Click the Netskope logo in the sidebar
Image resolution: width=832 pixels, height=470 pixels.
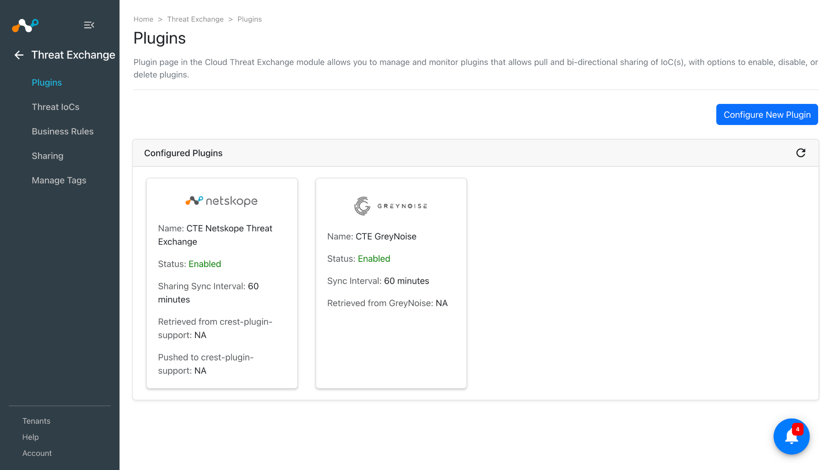[25, 25]
